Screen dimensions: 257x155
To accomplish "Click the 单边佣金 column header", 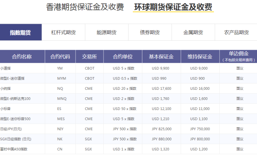I will pos(238,57).
